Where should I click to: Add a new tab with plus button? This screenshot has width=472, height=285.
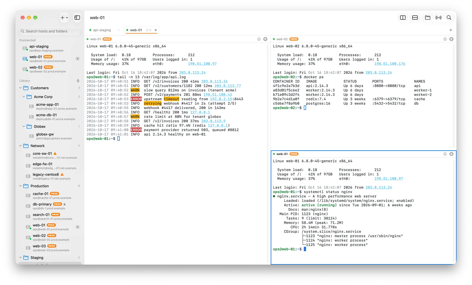pos(450,30)
